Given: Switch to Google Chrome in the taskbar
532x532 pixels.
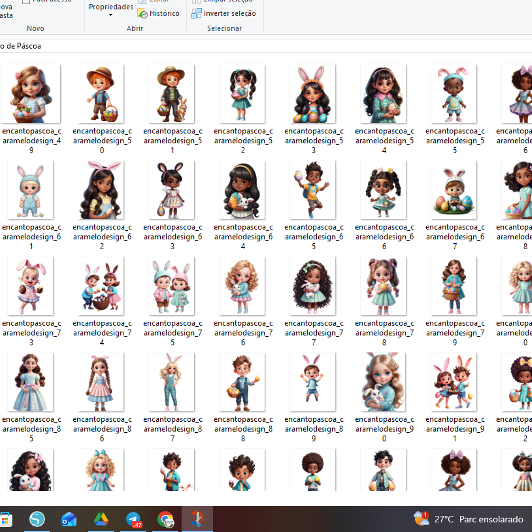Looking at the screenshot, I should coord(165,520).
